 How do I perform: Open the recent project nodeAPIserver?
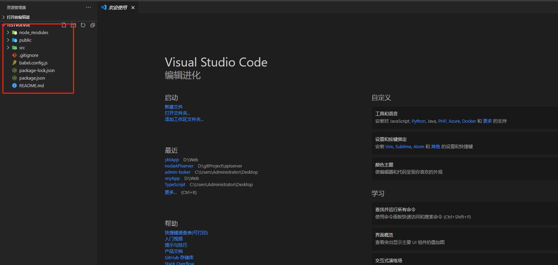[179, 166]
